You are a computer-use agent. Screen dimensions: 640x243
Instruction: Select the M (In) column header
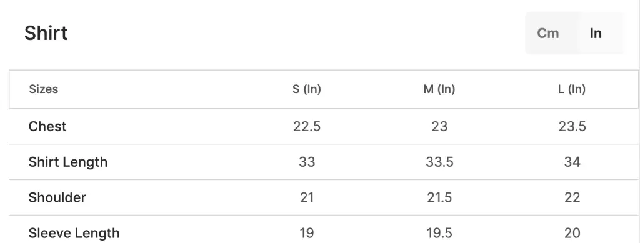point(439,89)
